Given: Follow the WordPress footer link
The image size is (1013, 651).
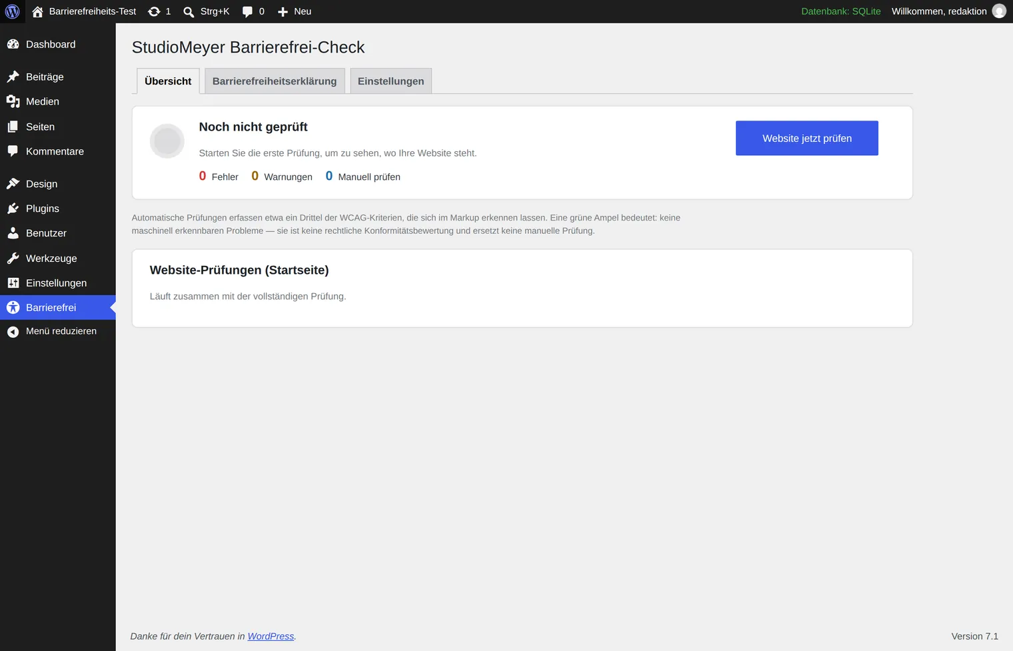Looking at the screenshot, I should 271,636.
